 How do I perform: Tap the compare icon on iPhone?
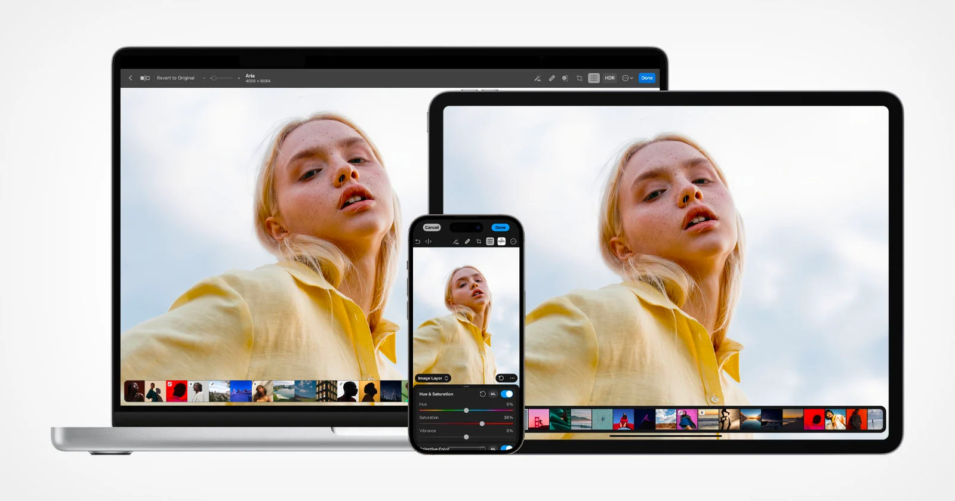click(428, 242)
